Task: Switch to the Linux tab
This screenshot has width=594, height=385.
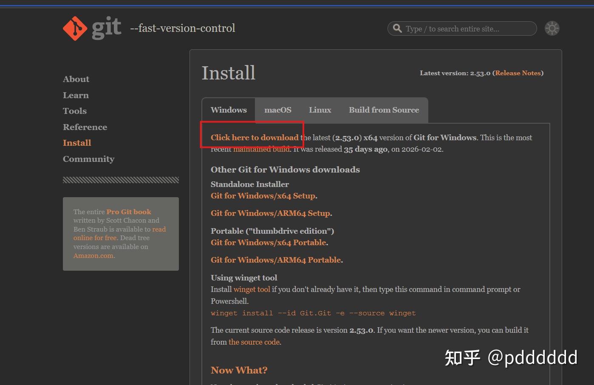Action: point(320,110)
